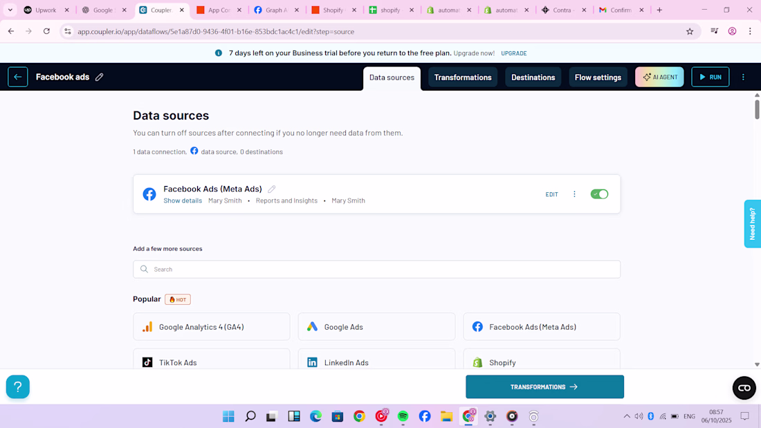Open File Explorer from the taskbar
Image resolution: width=761 pixels, height=428 pixels.
coord(446,416)
